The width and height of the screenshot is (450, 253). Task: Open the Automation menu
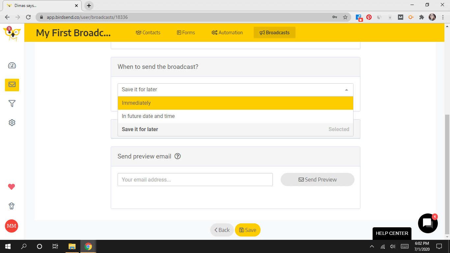click(x=227, y=33)
